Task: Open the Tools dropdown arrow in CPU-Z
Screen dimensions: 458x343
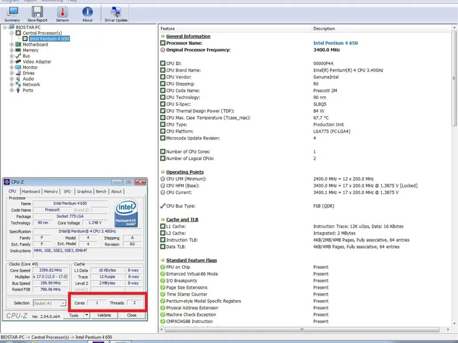Action: pos(87,316)
